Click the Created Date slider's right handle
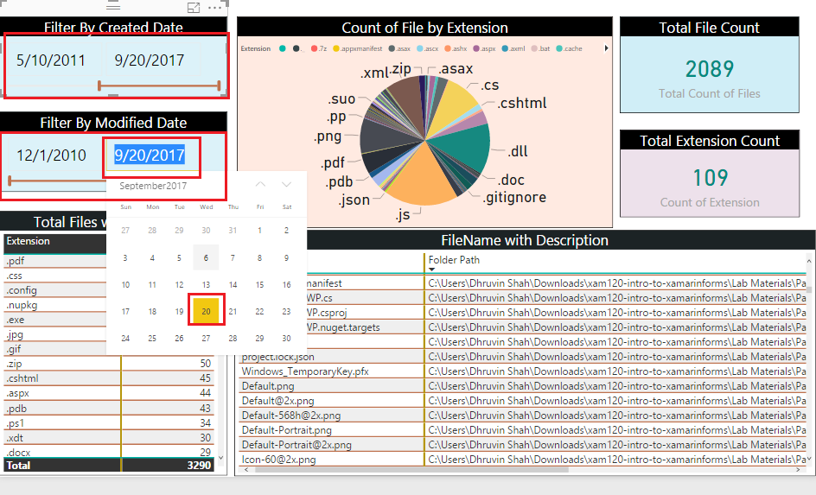This screenshot has height=495, width=816. 219,86
